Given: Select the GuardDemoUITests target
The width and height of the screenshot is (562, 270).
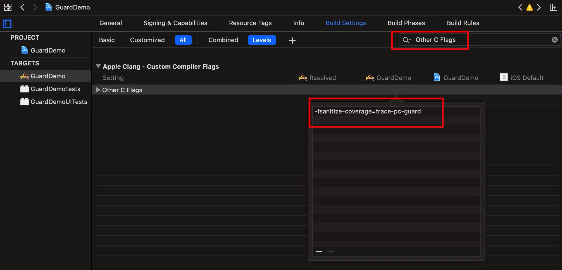Looking at the screenshot, I should pyautogui.click(x=59, y=102).
